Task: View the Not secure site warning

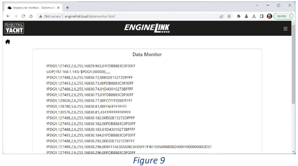Action: click(50, 16)
